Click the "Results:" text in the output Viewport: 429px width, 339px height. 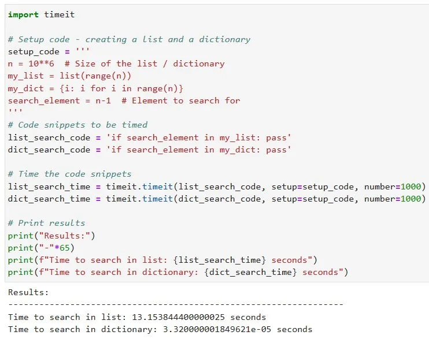coord(28,293)
